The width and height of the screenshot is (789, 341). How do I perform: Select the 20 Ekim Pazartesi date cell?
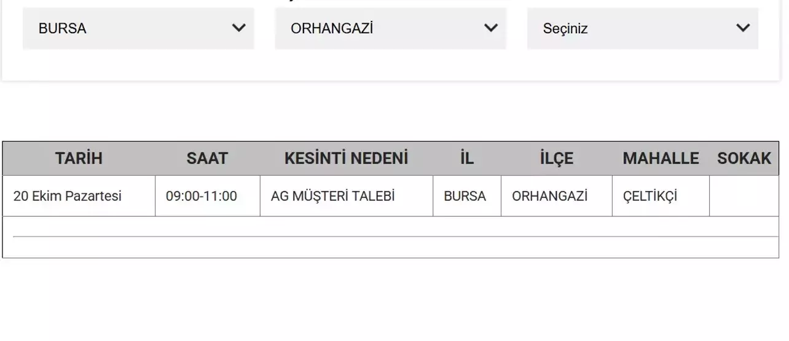click(68, 196)
